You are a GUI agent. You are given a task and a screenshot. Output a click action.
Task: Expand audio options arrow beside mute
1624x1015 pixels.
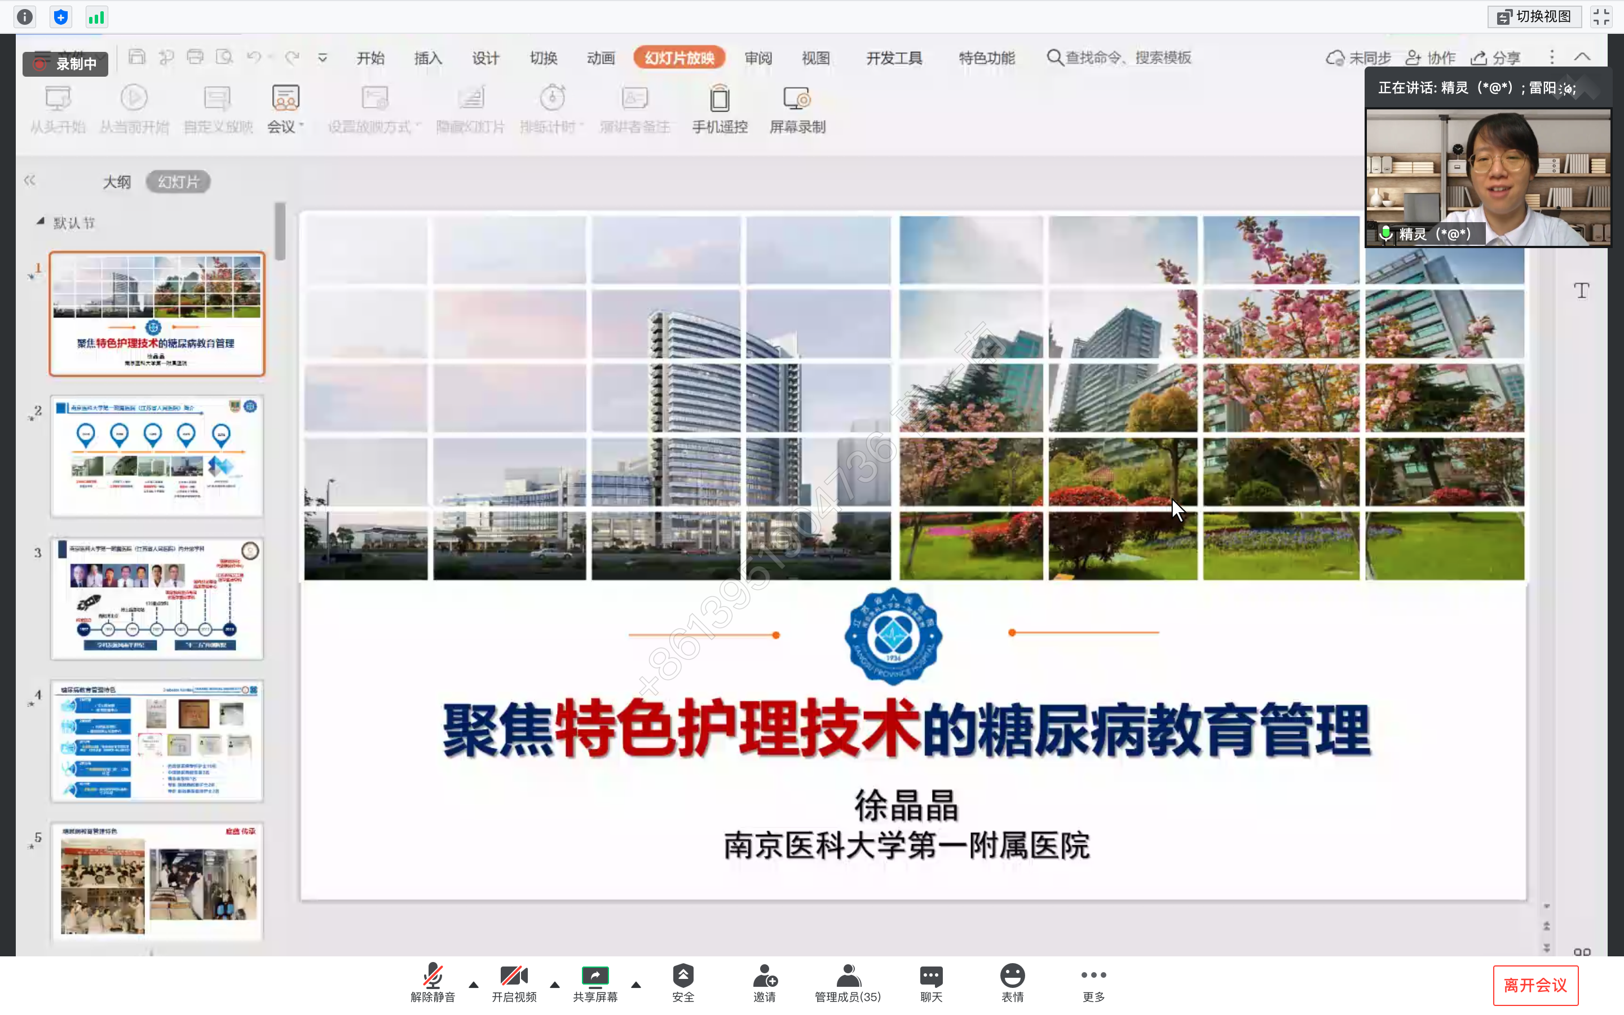(474, 985)
